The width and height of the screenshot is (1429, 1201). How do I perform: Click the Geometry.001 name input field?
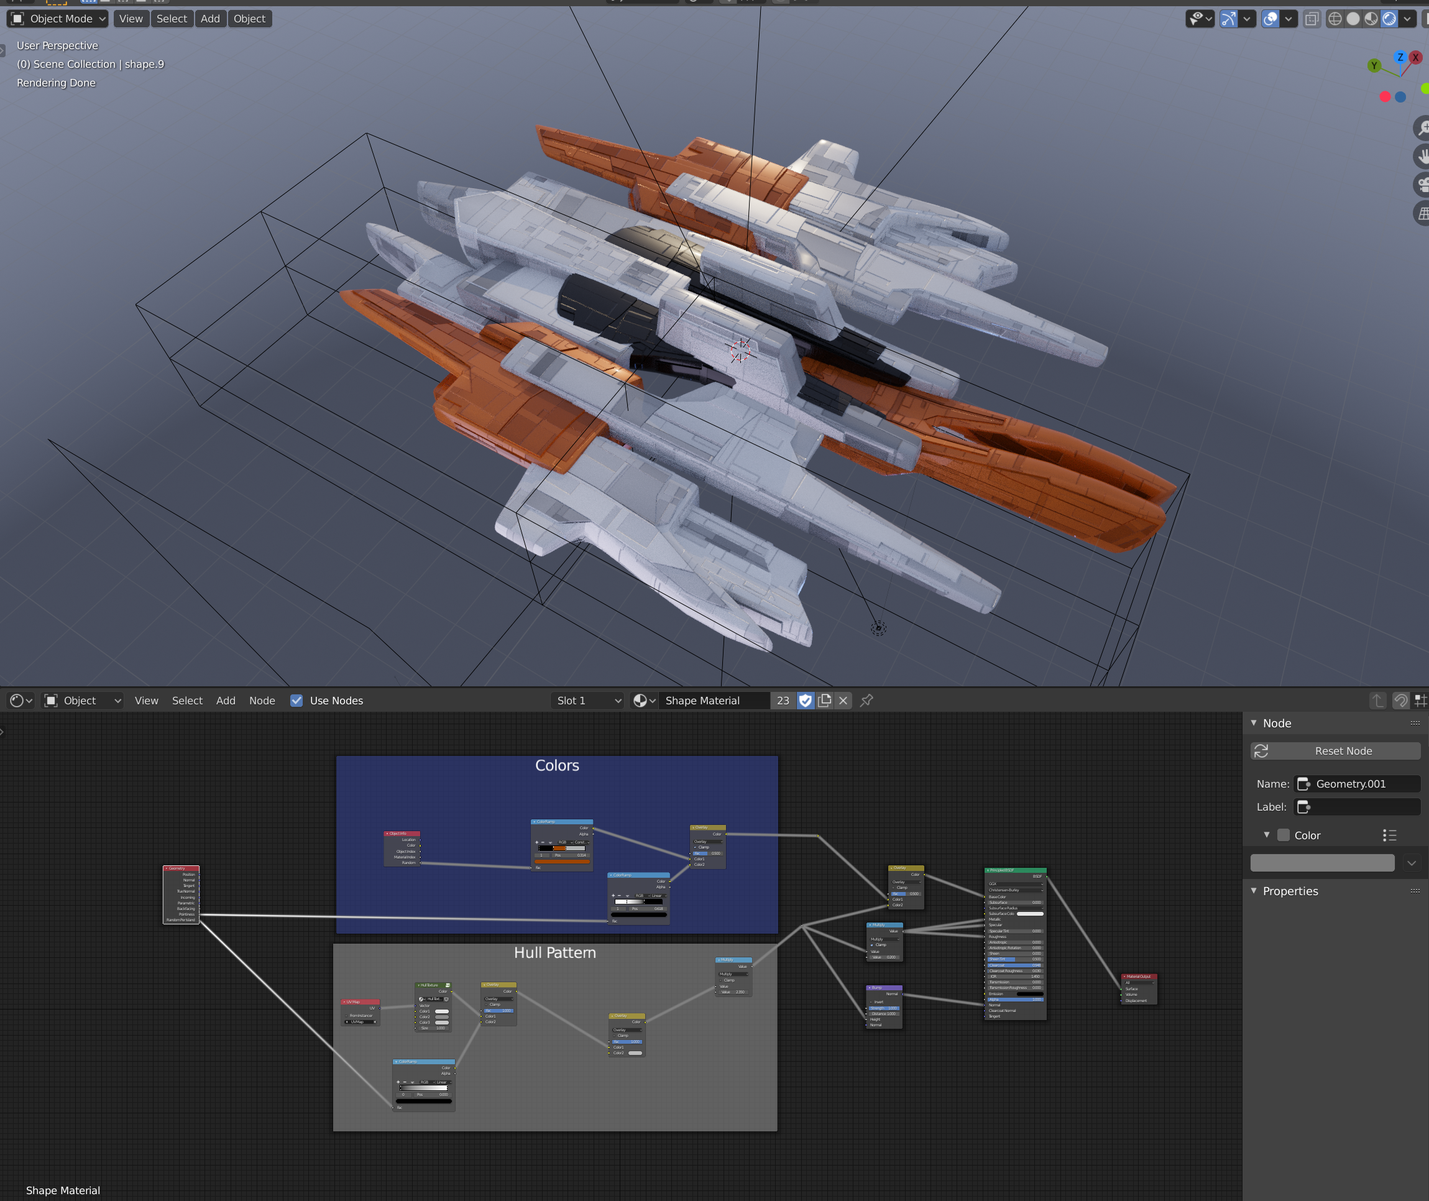1358,784
